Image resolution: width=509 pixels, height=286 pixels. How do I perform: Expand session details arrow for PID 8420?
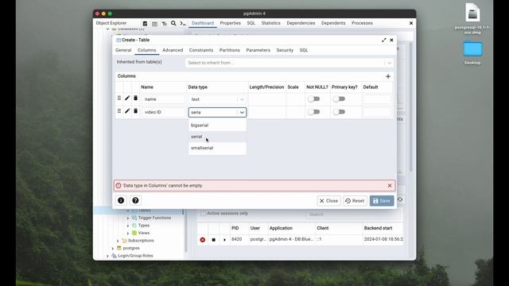tap(224, 240)
